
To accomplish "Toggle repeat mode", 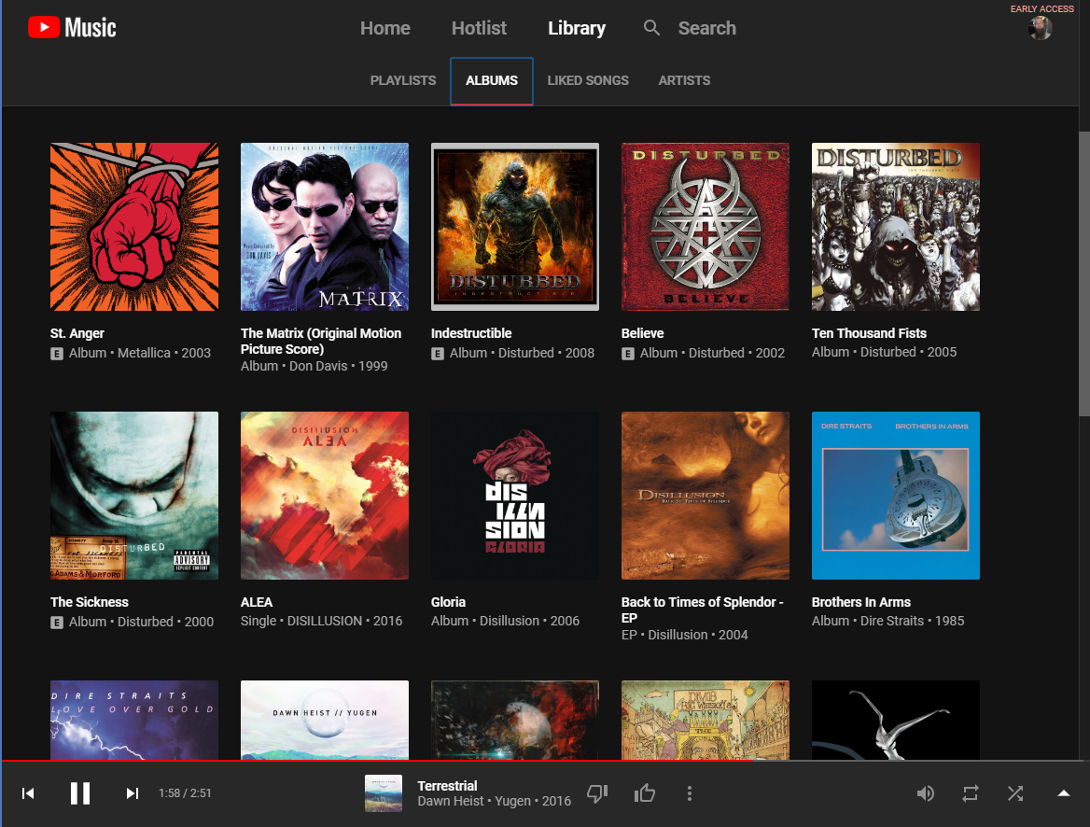I will pyautogui.click(x=971, y=793).
